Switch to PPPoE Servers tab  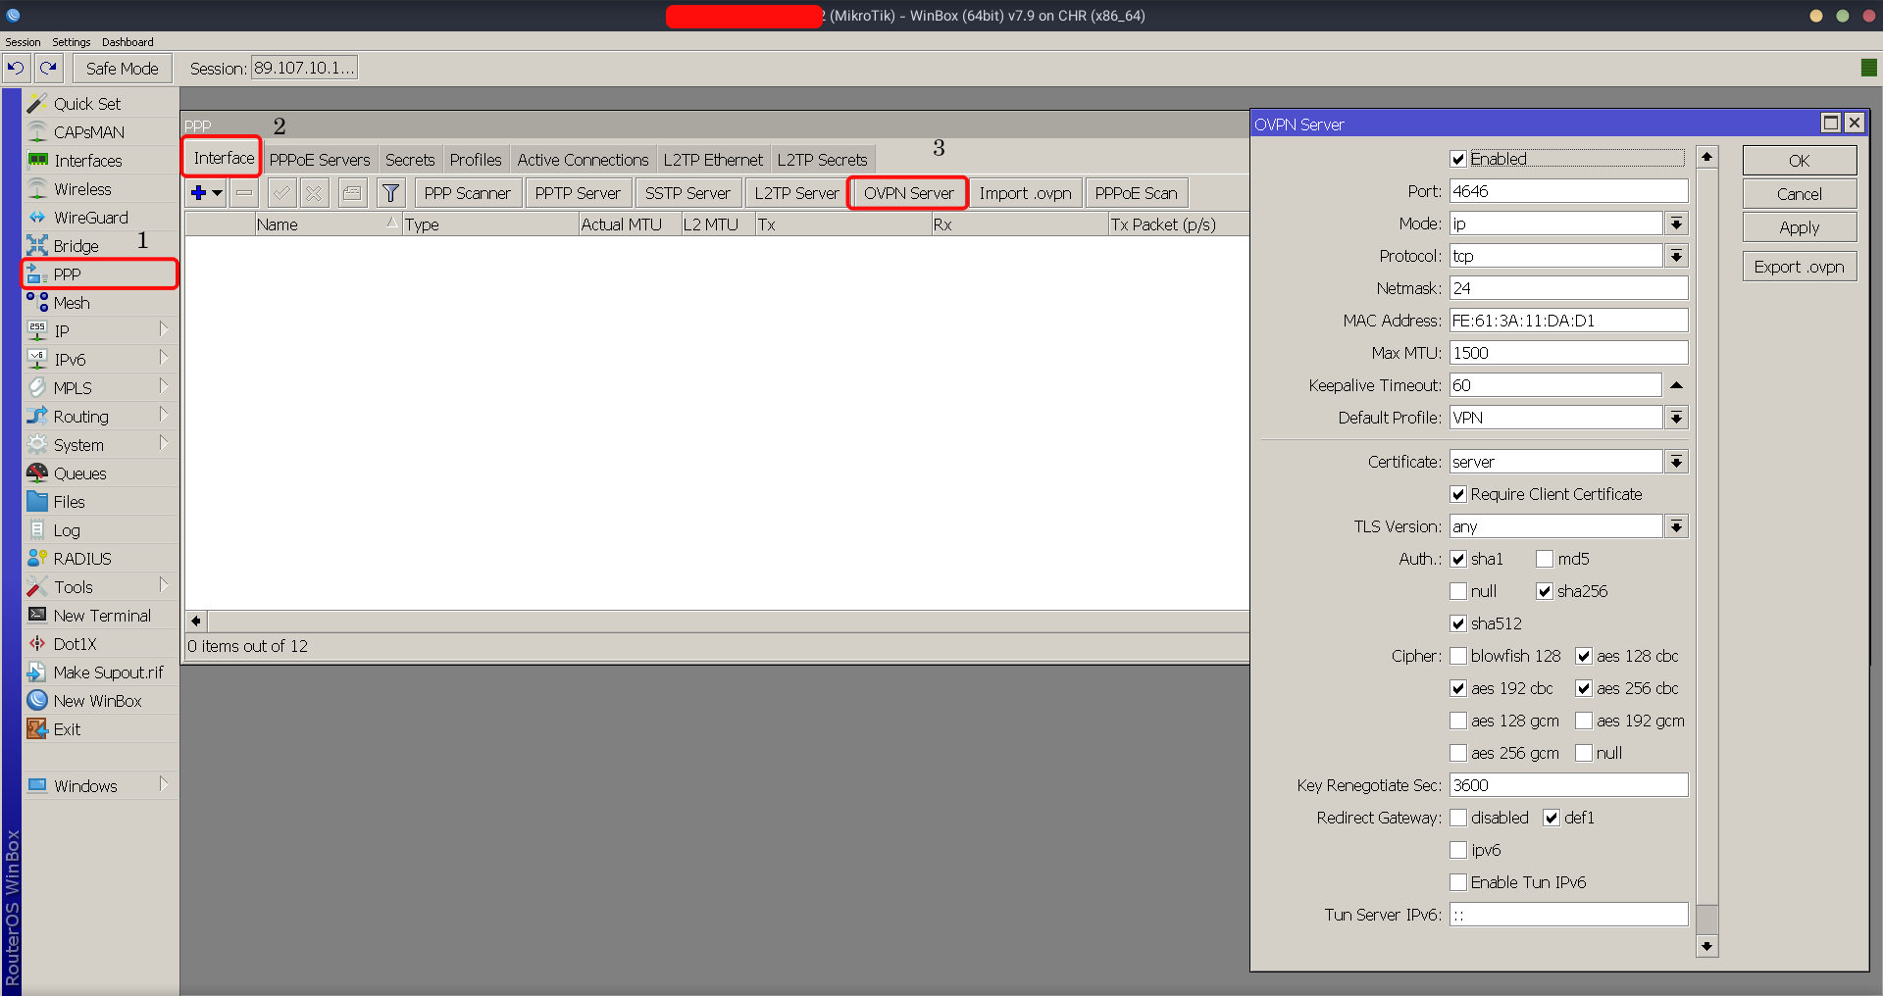320,160
